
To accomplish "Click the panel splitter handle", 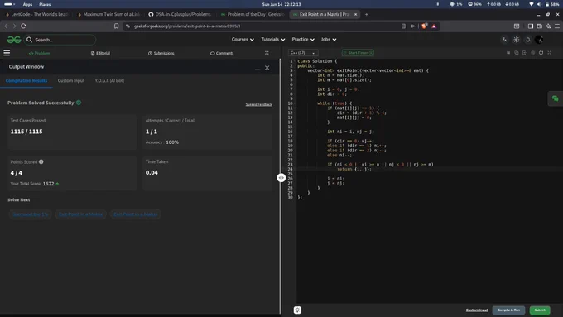I will (x=281, y=177).
